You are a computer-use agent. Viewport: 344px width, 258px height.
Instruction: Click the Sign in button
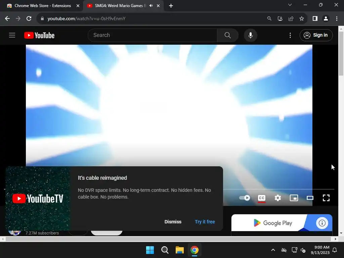[x=316, y=35]
